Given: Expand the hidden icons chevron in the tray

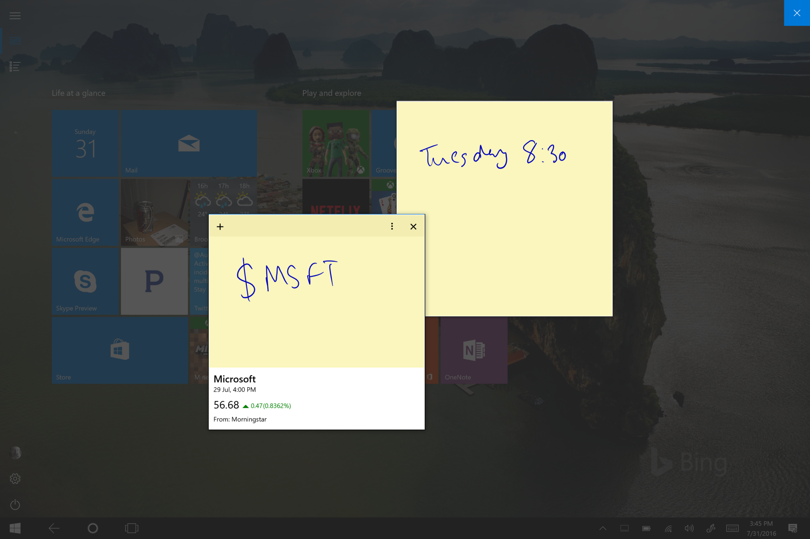Looking at the screenshot, I should 603,528.
